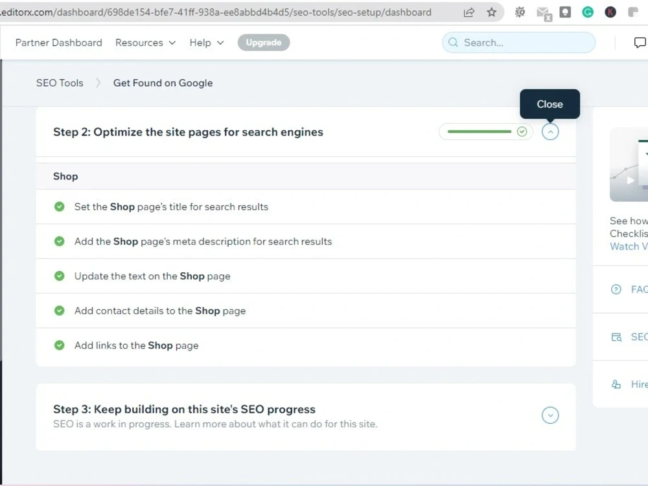Viewport: 648px width, 486px height.
Task: Click the magnifier icon in search box
Action: 453,42
